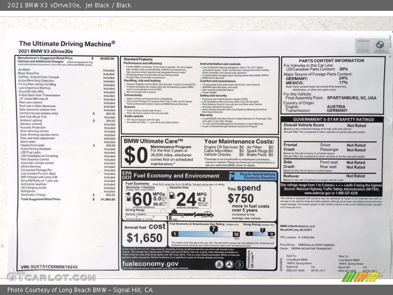Click the 'Safety and security' subheading
This screenshot has height=295, width=393.
[213, 95]
